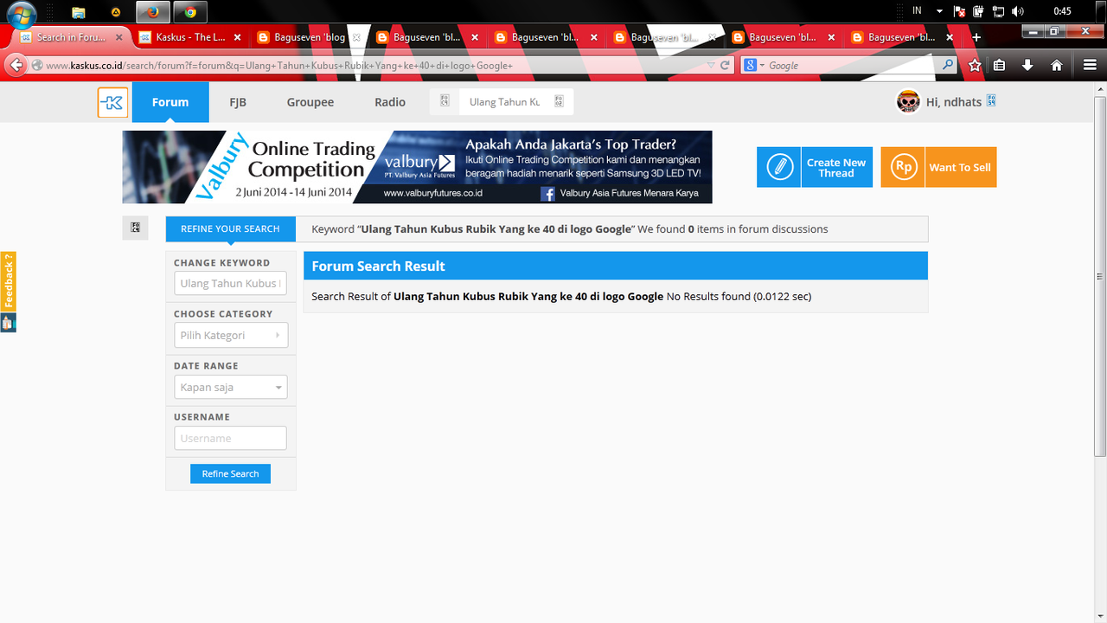
Task: Go to Firefox home page icon
Action: pyautogui.click(x=1056, y=65)
